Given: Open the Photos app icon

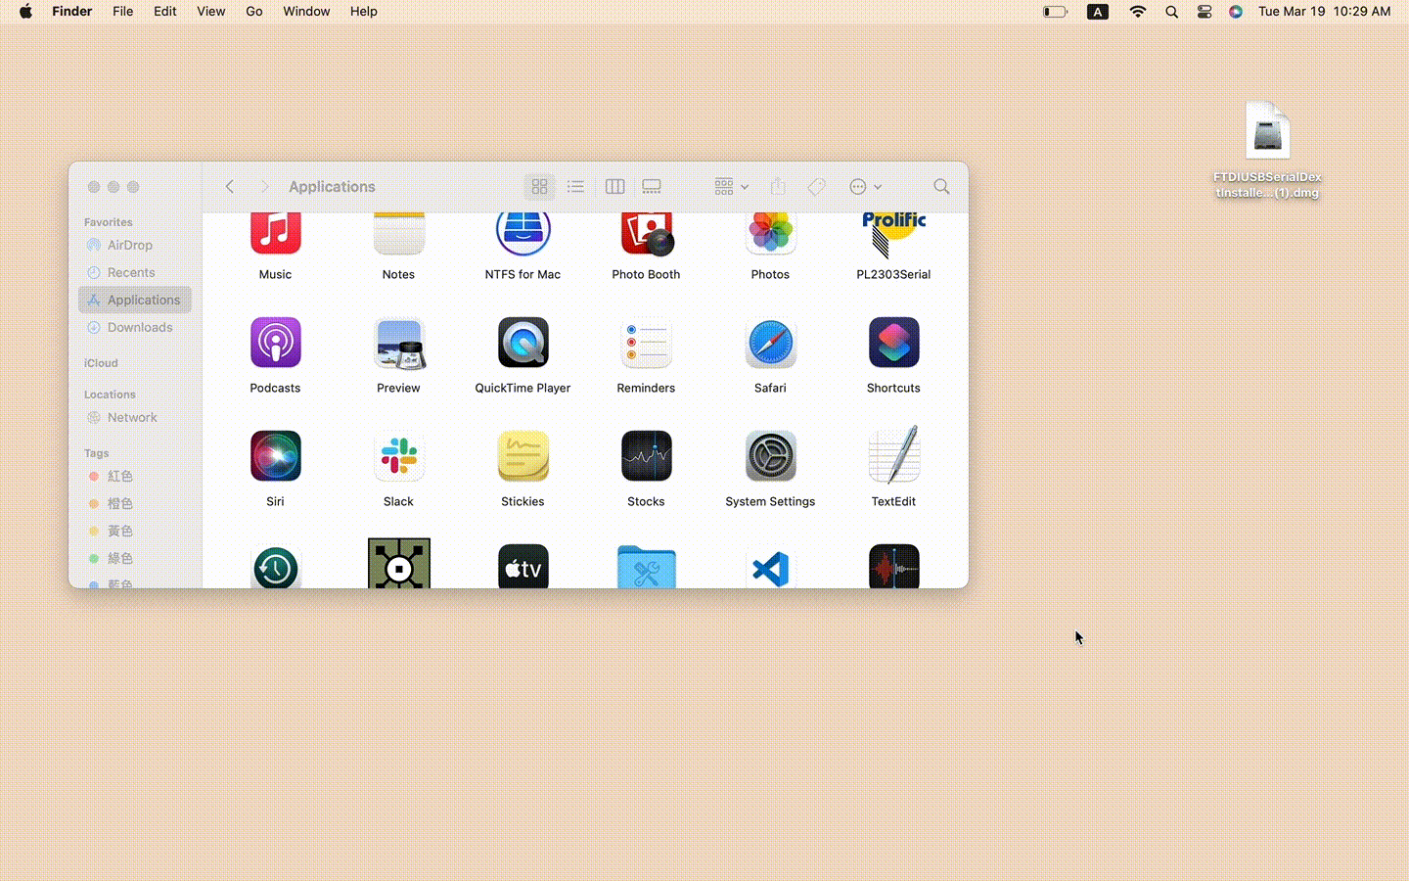Looking at the screenshot, I should click(770, 234).
